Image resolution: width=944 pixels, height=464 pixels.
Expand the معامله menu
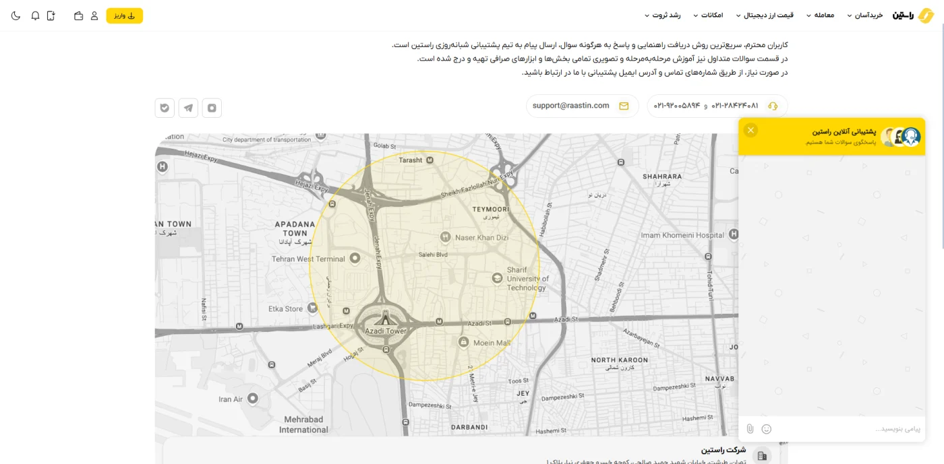click(820, 15)
